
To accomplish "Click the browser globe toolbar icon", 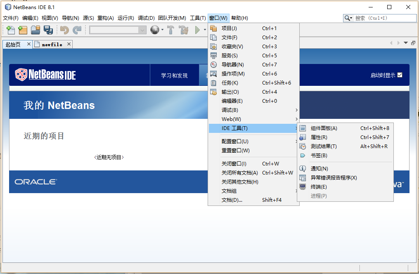I will pyautogui.click(x=155, y=30).
